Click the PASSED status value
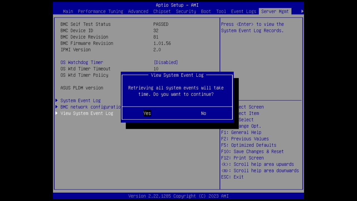357x201 pixels. pyautogui.click(x=161, y=24)
